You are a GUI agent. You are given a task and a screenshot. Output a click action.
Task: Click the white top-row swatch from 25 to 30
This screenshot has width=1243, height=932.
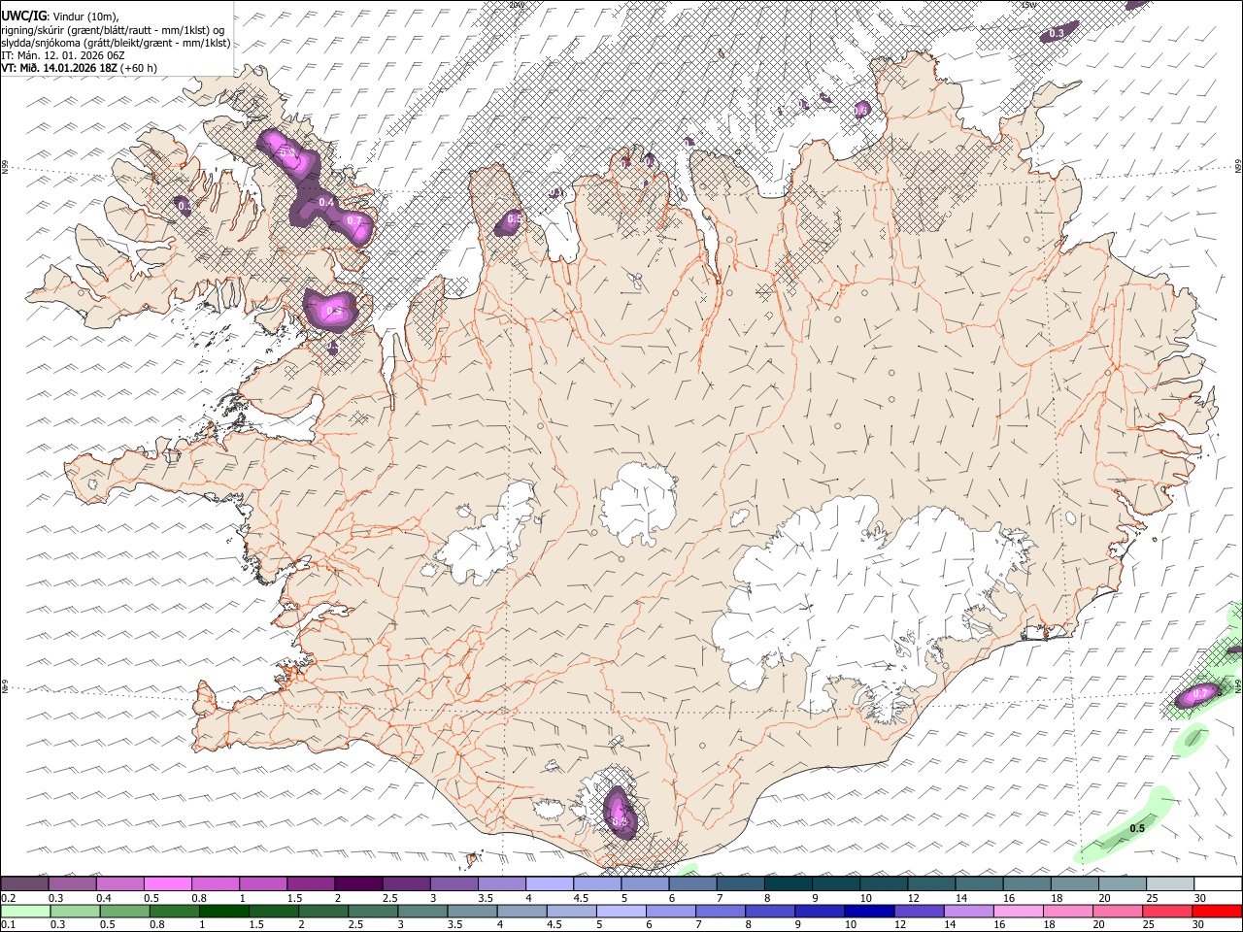(1170, 884)
